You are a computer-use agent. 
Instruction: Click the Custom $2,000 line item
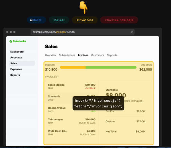pyautogui.click(x=125, y=121)
